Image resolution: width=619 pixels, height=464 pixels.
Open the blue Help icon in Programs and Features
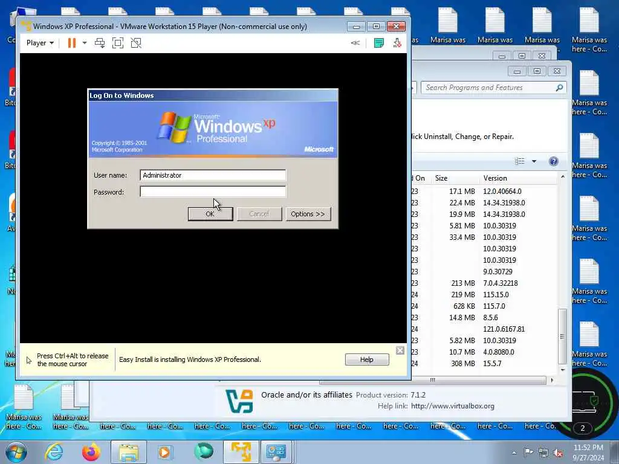pos(554,161)
